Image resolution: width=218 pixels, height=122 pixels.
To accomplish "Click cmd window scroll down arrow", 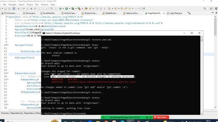I will pos(202,113).
